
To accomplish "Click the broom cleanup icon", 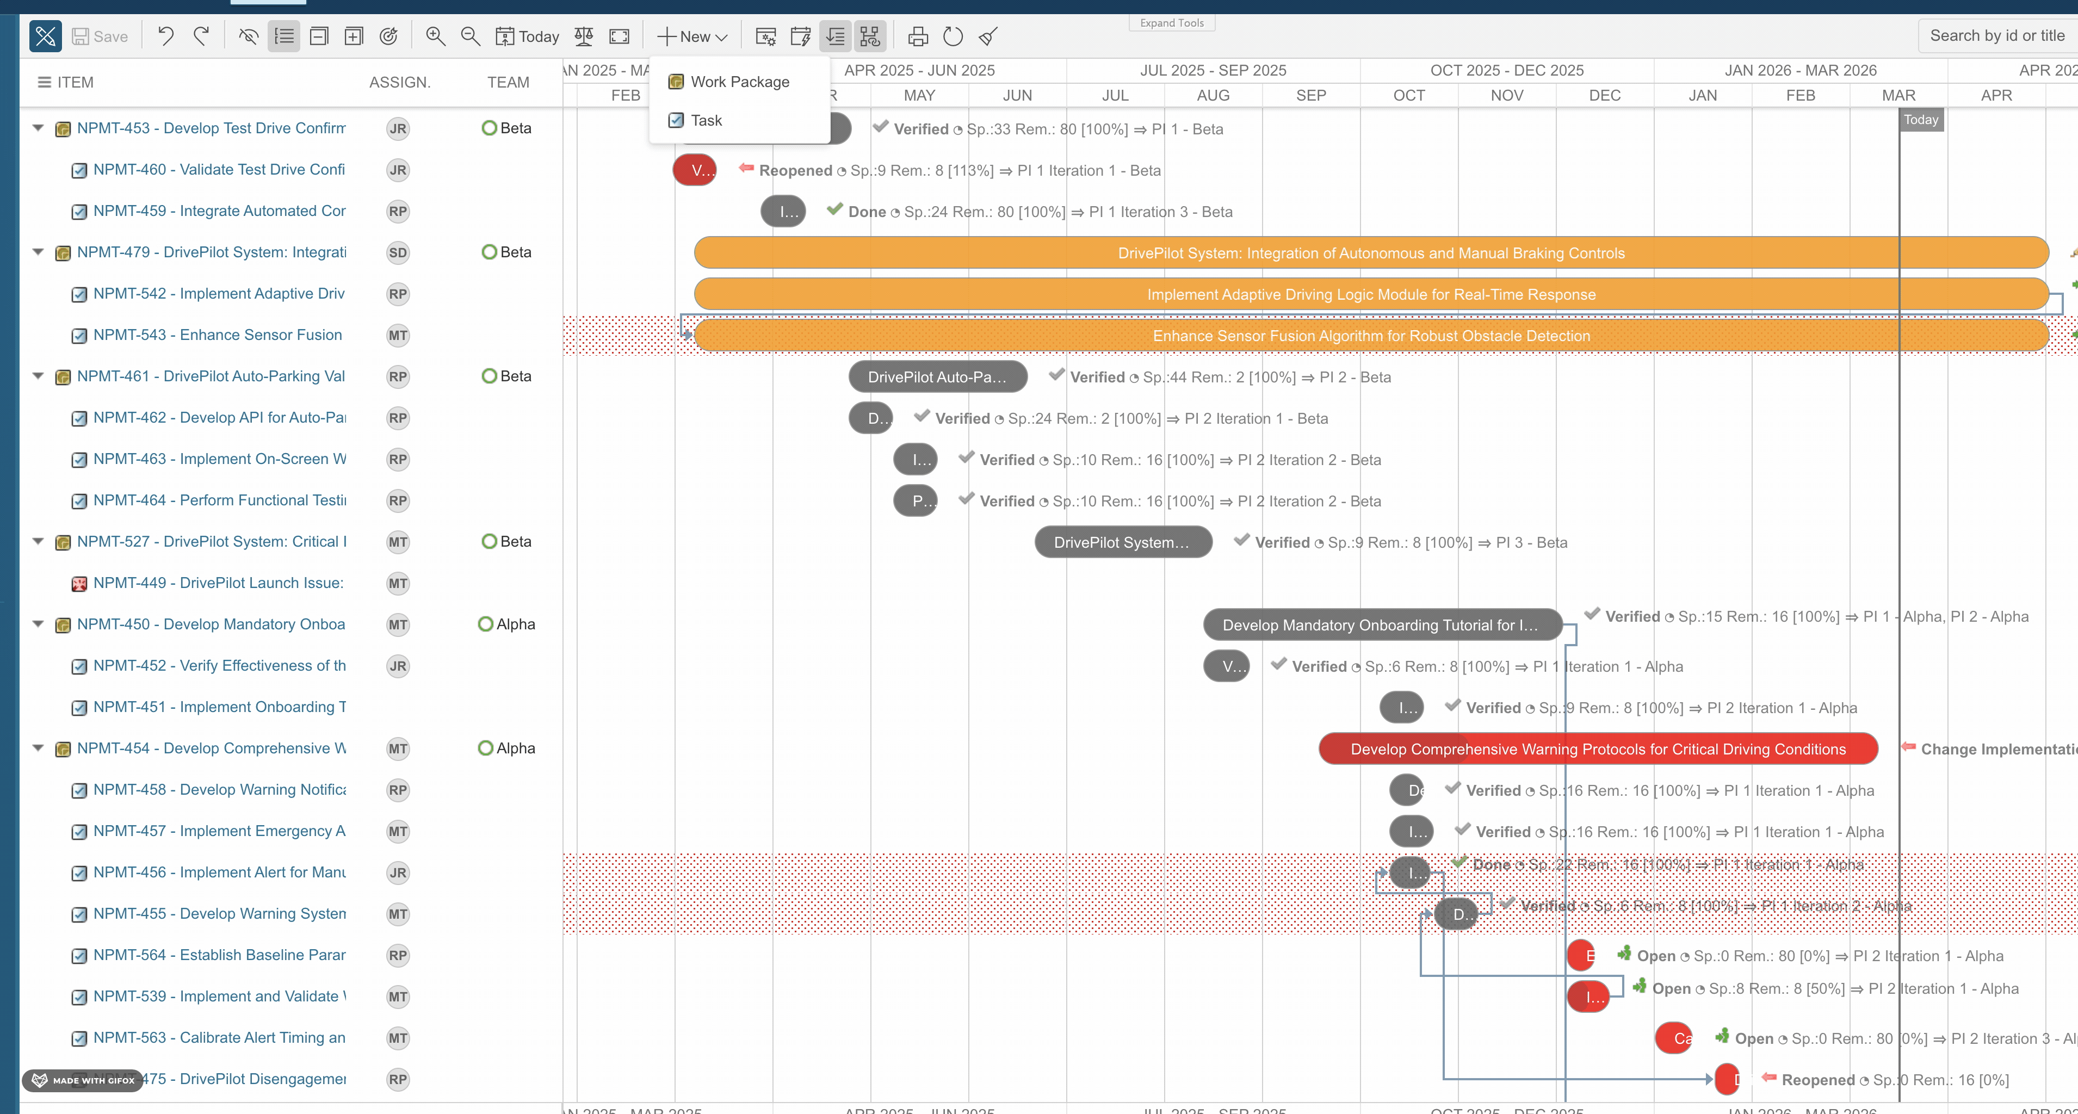I will click(x=988, y=36).
